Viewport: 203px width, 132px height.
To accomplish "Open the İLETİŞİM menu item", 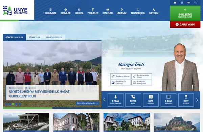I will click(154, 12).
